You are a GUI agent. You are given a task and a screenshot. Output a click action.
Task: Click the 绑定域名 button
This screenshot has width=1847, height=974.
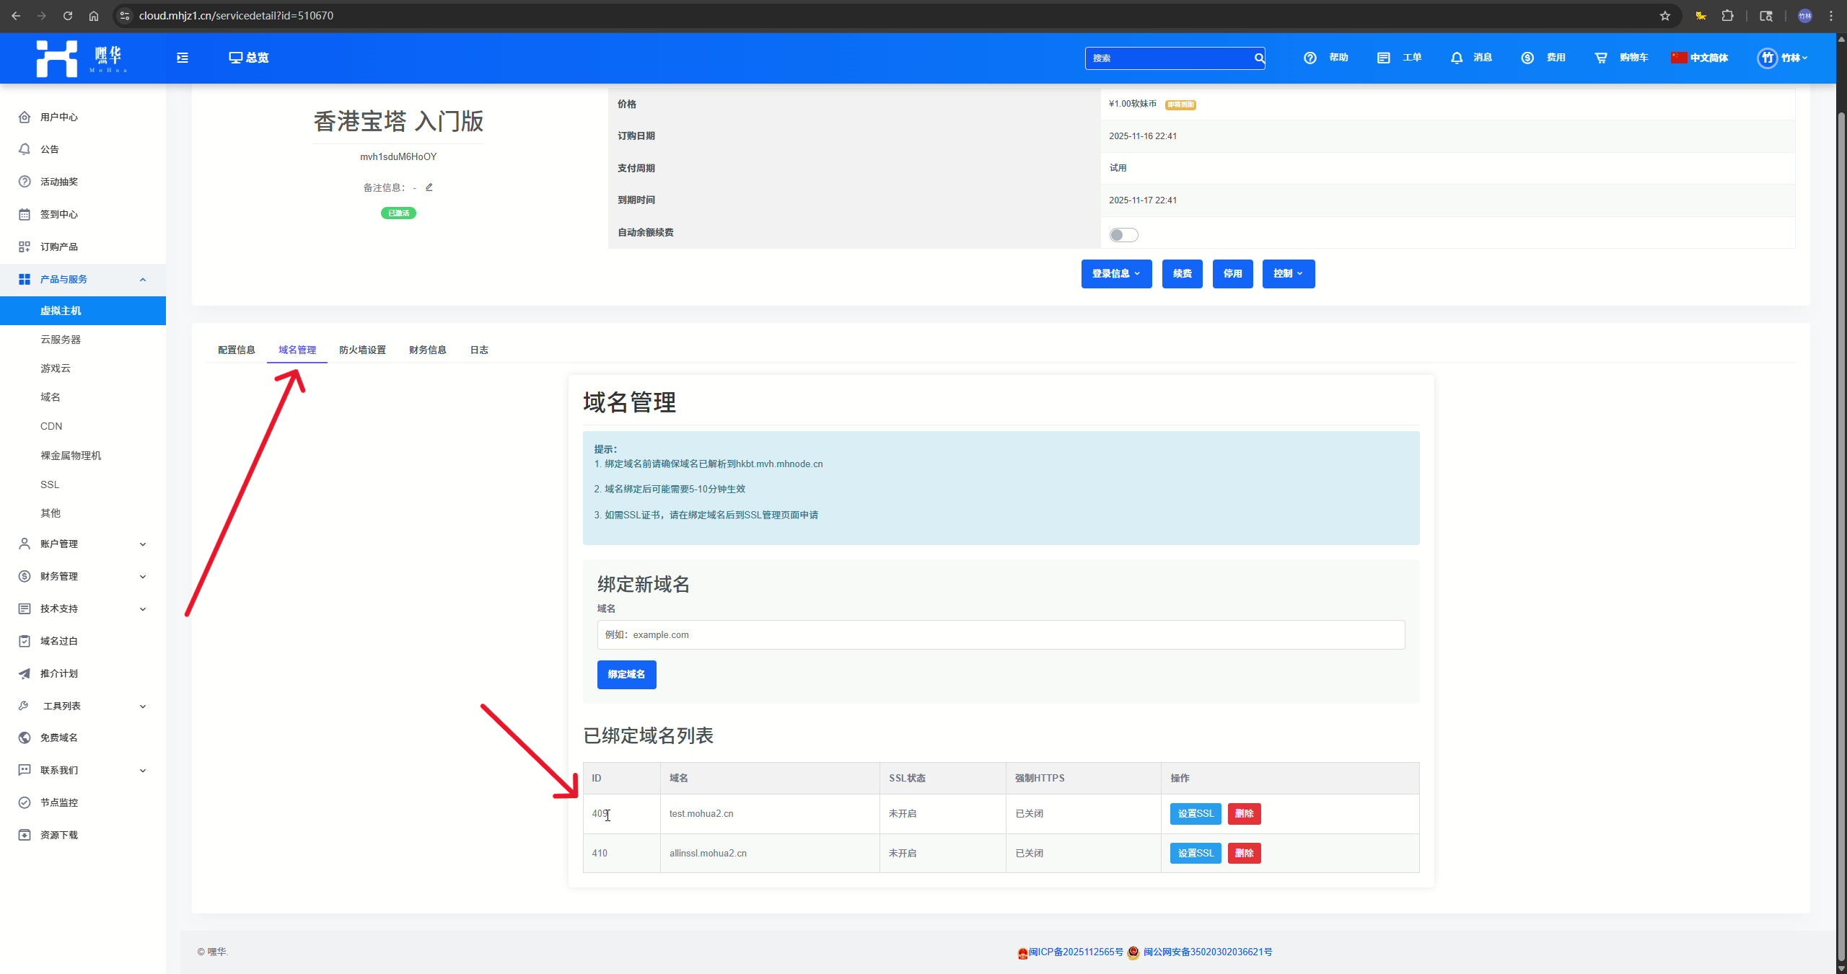click(x=626, y=675)
